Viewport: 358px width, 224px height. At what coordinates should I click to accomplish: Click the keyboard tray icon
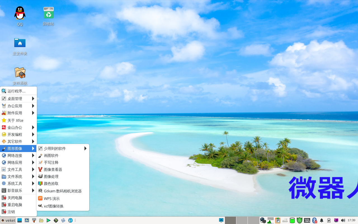(x=307, y=220)
